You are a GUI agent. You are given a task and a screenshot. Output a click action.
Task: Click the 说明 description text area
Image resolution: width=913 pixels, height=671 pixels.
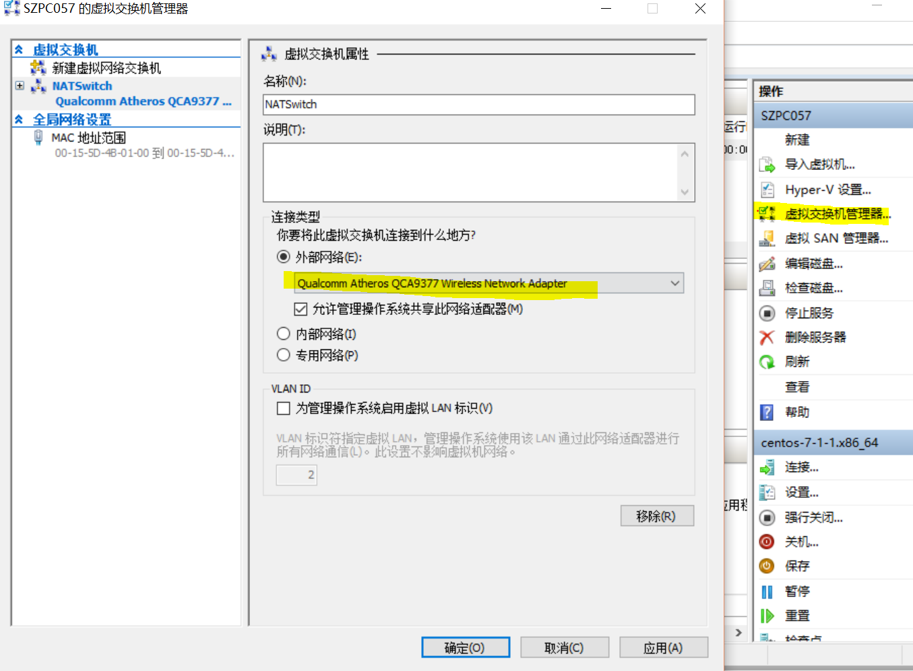coord(470,173)
